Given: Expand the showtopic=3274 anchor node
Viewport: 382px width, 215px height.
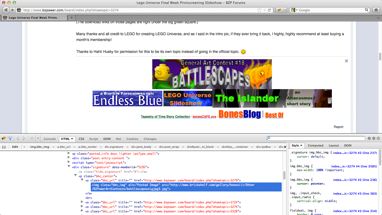Looking at the screenshot, I should 82,207.
